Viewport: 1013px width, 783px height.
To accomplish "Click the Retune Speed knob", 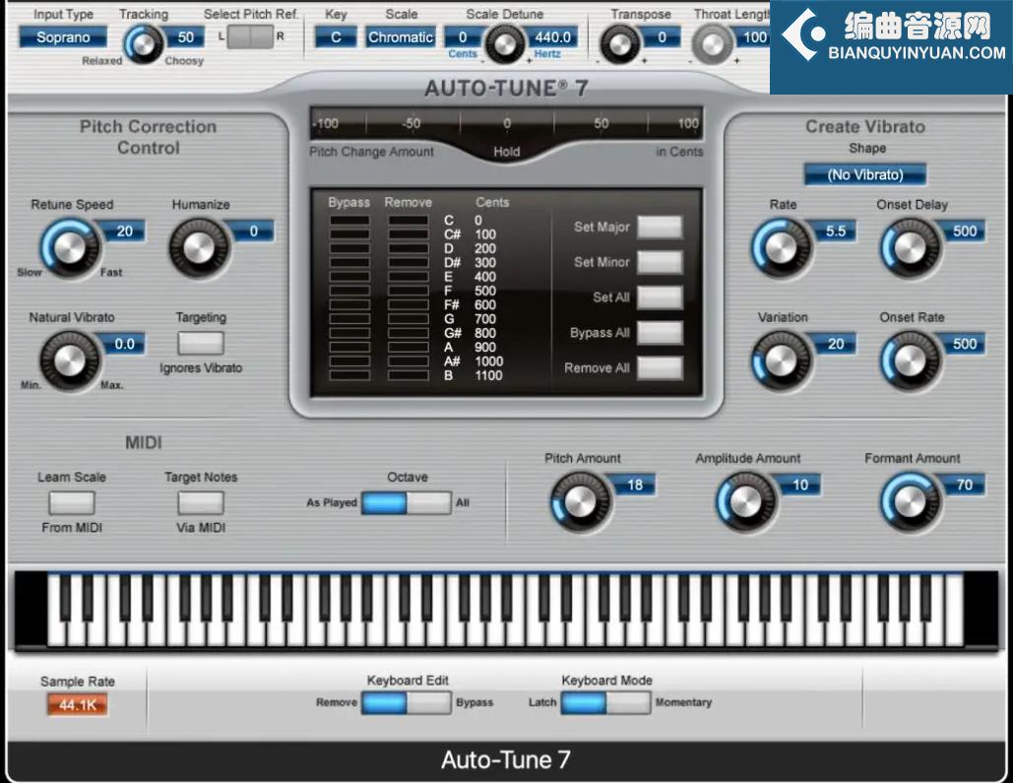I will (70, 247).
